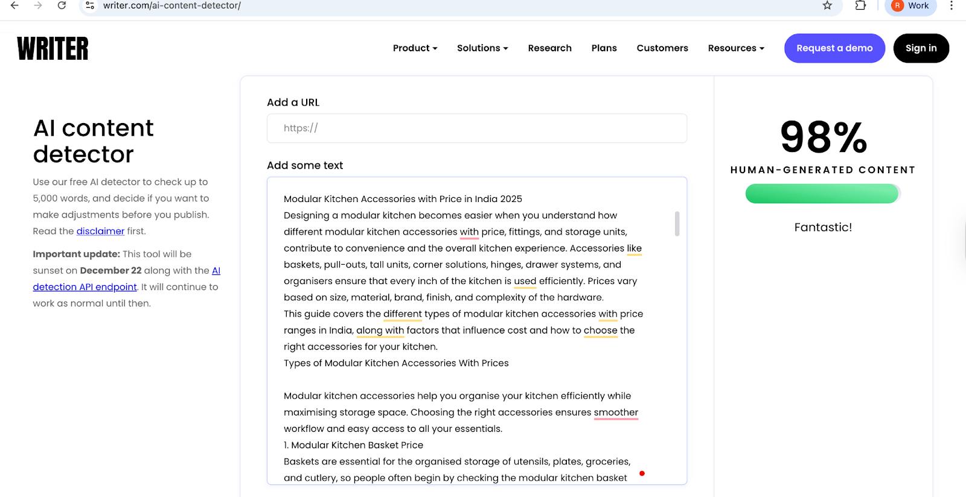Image resolution: width=966 pixels, height=497 pixels.
Task: Click the Request a demo button
Action: coord(834,48)
